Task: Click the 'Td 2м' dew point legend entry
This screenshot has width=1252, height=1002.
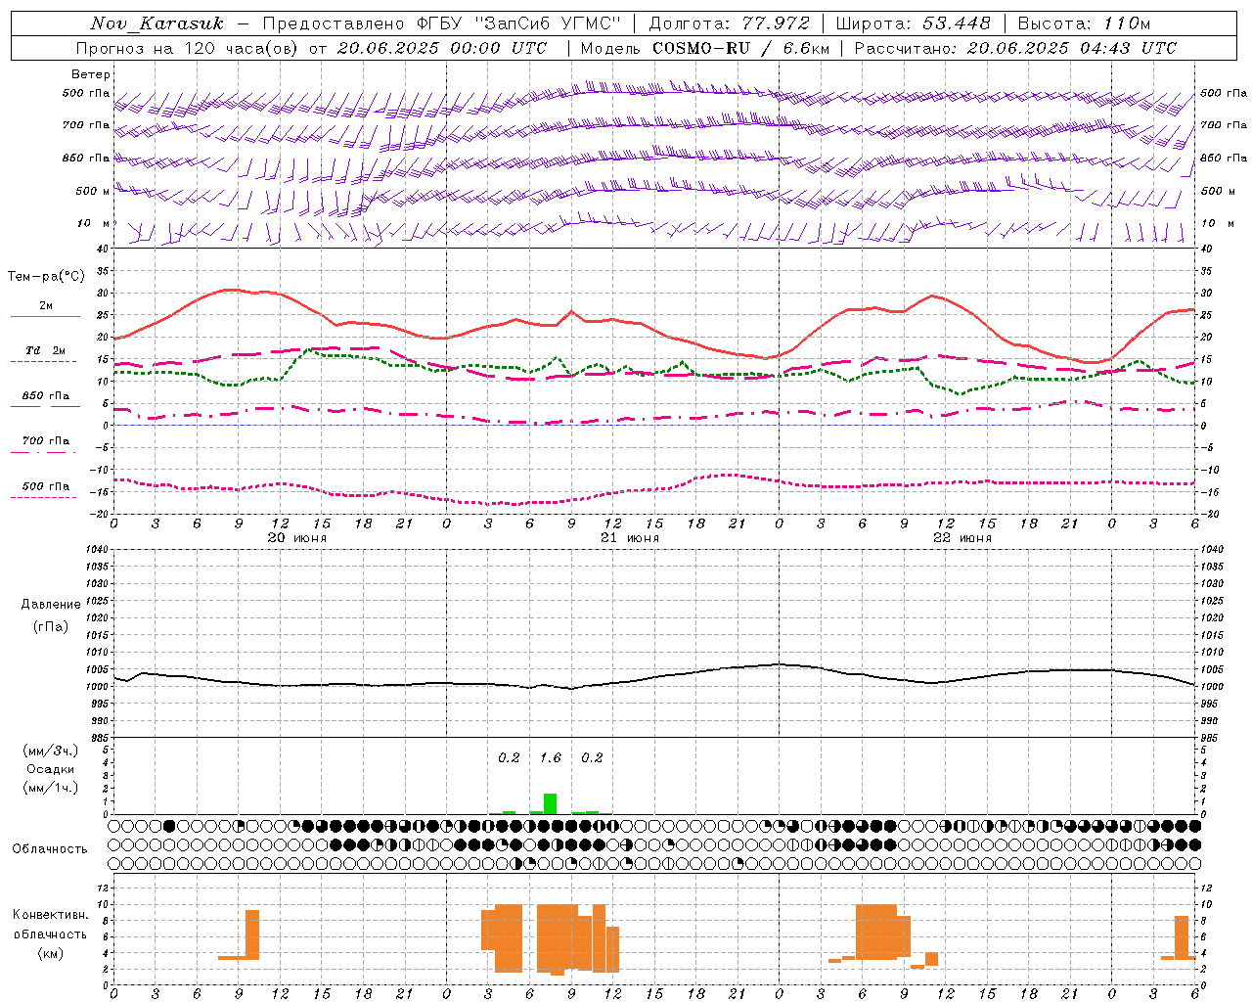Action: 45,350
